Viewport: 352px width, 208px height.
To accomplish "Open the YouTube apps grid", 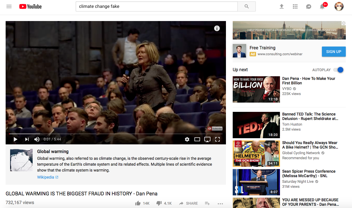I will point(295,6).
